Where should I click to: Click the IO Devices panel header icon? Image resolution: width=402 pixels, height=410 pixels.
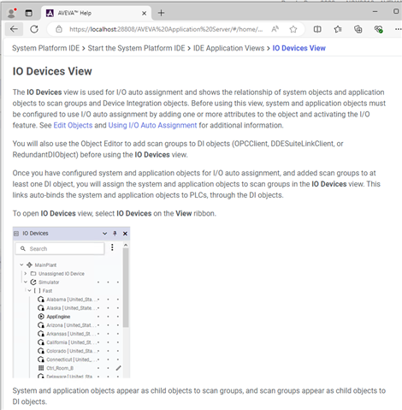16,234
